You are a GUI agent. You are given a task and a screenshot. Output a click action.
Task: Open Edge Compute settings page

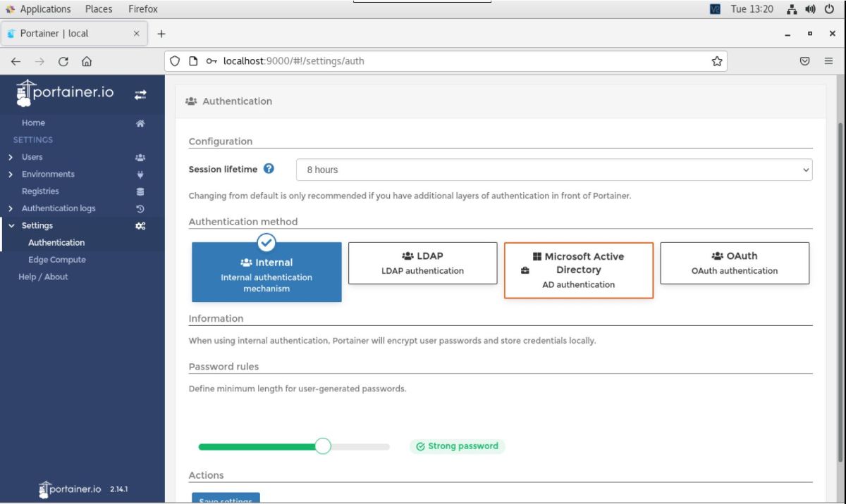(x=56, y=260)
